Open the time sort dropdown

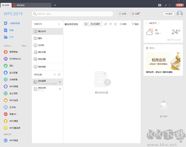[x=123, y=24]
